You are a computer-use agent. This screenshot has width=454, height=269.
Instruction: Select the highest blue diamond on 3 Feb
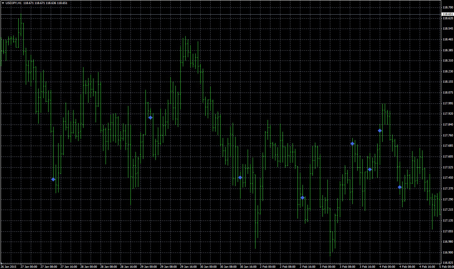coord(380,131)
